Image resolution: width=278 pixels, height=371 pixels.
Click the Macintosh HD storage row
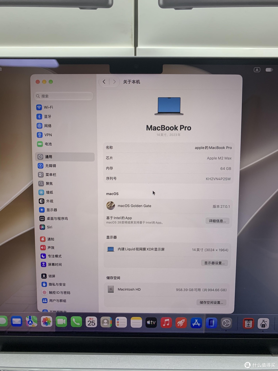[x=167, y=290]
